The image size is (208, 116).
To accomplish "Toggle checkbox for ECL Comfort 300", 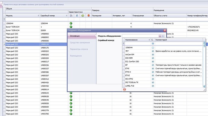I will click(153, 61).
